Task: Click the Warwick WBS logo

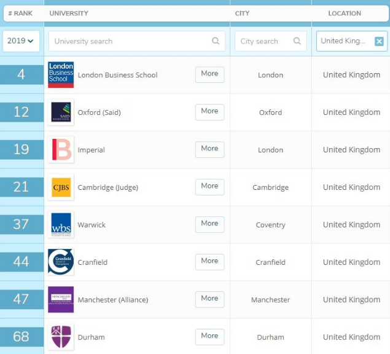Action: coord(61,225)
